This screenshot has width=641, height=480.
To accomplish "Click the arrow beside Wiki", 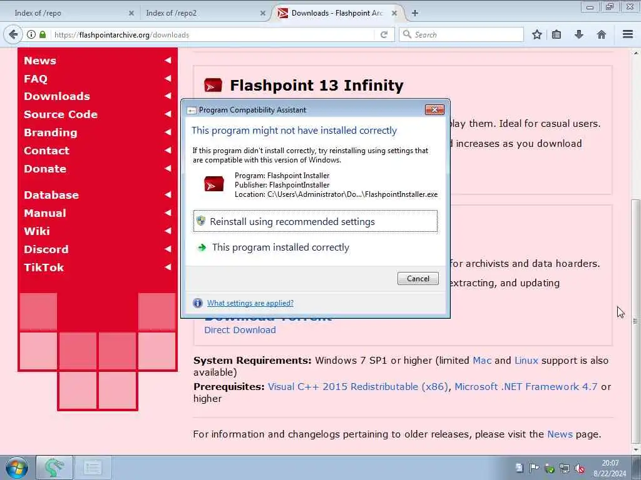I will coord(168,231).
